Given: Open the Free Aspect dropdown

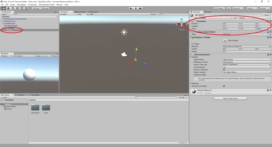Looking at the screenshot, I should click(x=24, y=56).
